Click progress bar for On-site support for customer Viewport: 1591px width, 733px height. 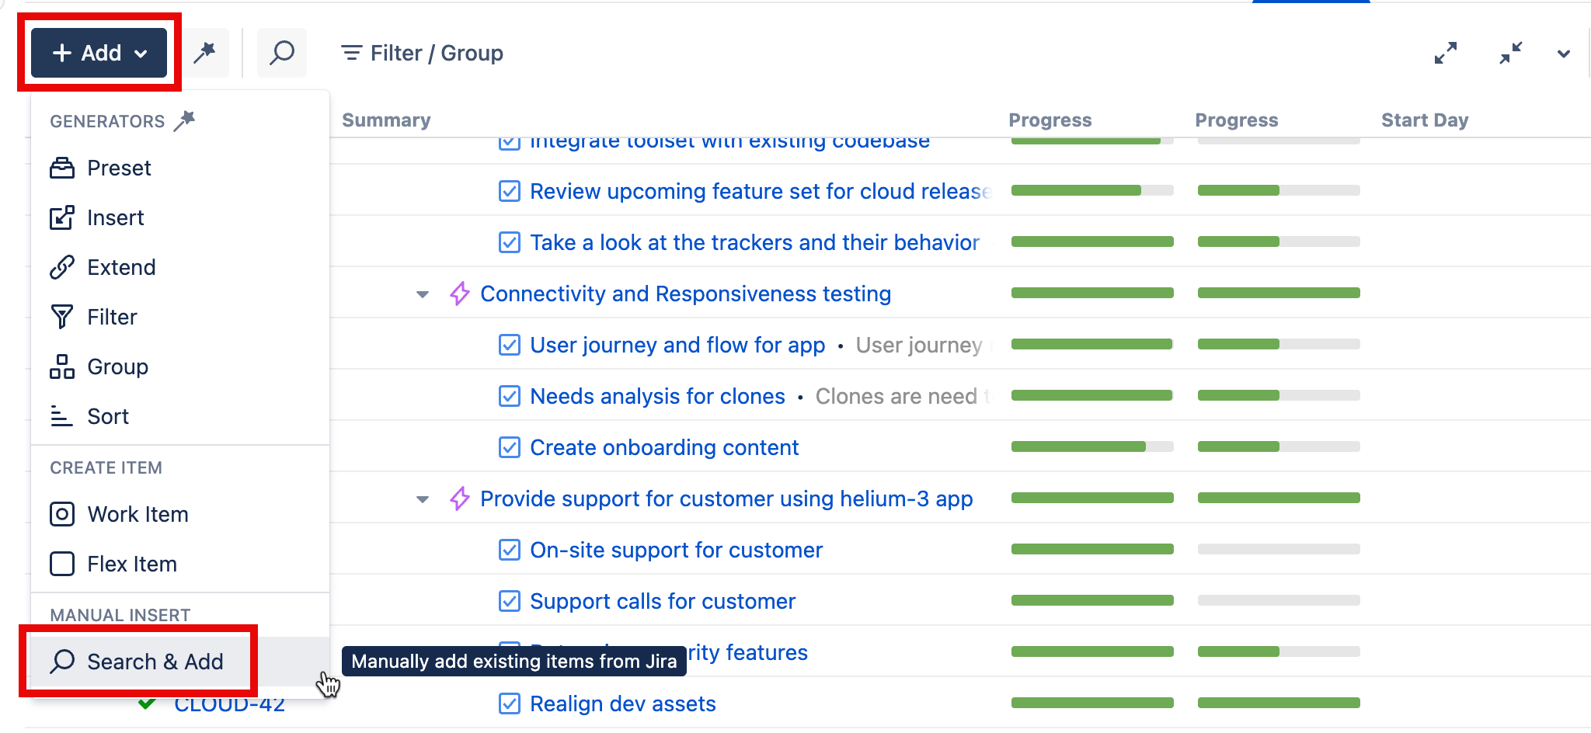tap(1091, 550)
